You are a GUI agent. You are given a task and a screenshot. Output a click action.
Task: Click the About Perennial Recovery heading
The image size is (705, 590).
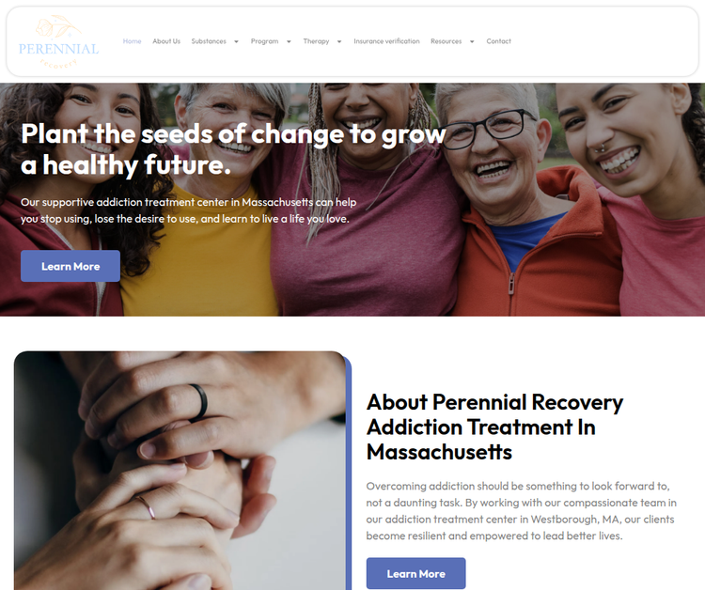point(494,427)
